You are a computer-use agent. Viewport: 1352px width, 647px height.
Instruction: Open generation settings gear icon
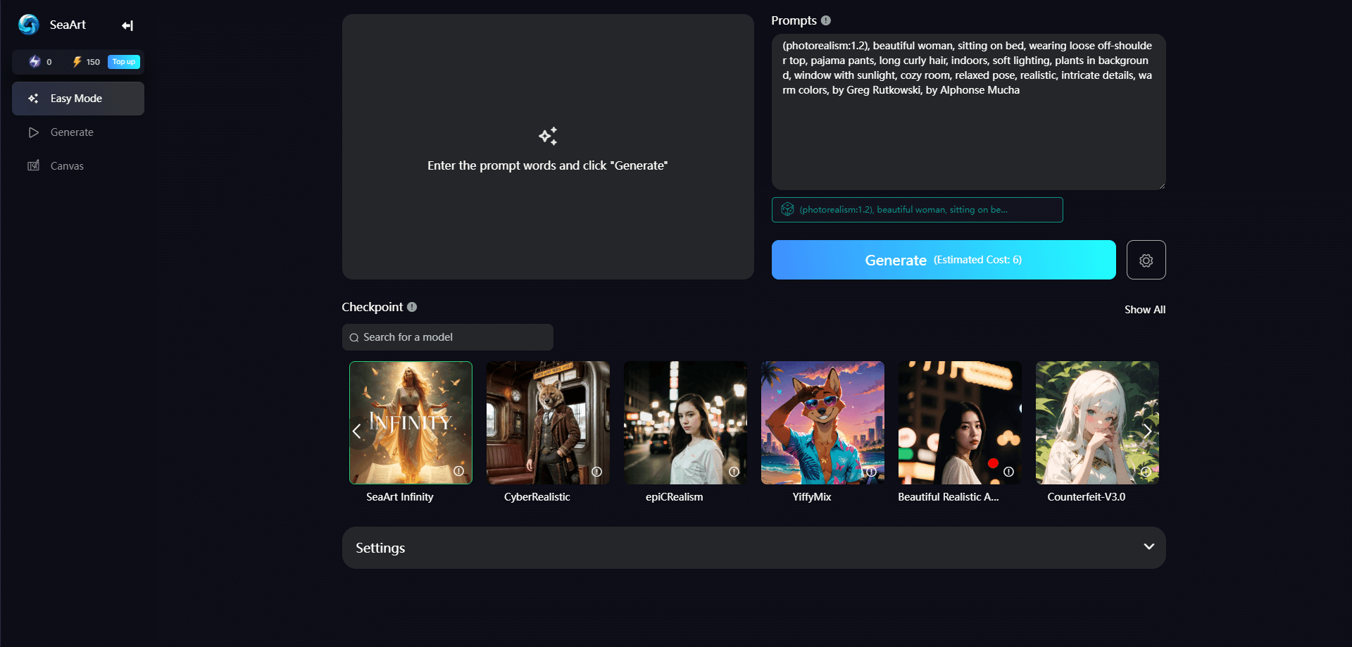[1146, 260]
